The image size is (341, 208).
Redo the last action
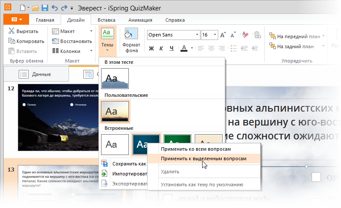pyautogui.click(x=64, y=8)
